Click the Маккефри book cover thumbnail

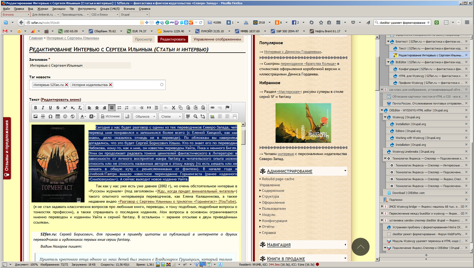pos(303,123)
